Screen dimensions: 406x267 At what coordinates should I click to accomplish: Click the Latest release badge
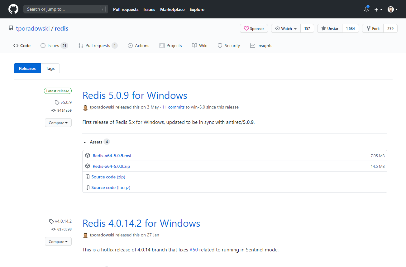pos(58,91)
